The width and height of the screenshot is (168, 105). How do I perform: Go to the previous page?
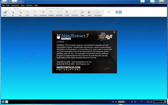tap(116, 102)
